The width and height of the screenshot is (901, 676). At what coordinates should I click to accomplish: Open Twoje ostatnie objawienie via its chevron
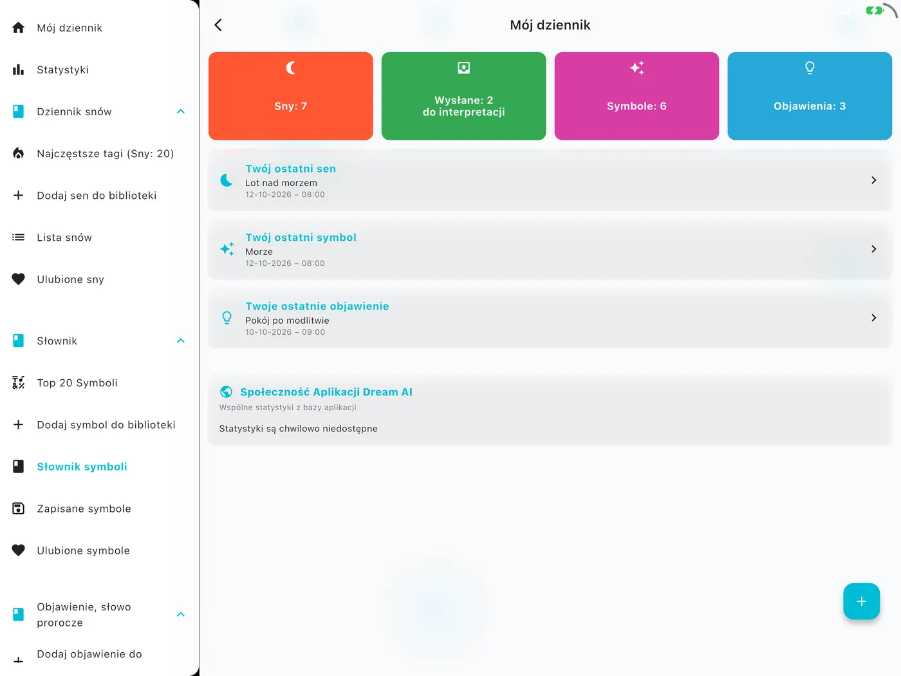tap(873, 318)
